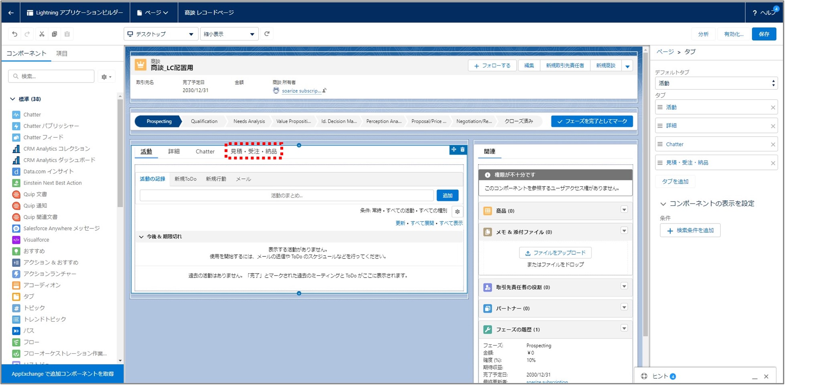The image size is (813, 387).
Task: Click the 検索条件を追加 button
Action: (x=690, y=230)
